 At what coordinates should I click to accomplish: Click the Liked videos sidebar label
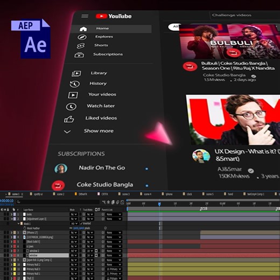click(101, 118)
